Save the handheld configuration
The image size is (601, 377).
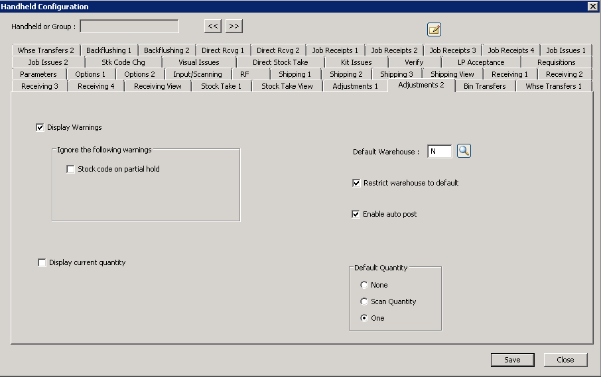click(512, 360)
